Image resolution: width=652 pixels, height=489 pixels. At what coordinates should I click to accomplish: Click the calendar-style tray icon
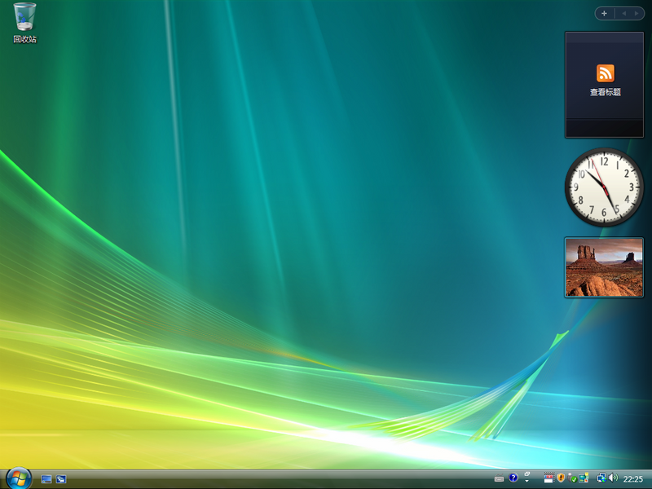pos(549,478)
